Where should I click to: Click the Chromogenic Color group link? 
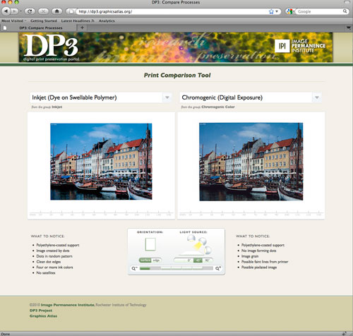click(218, 107)
